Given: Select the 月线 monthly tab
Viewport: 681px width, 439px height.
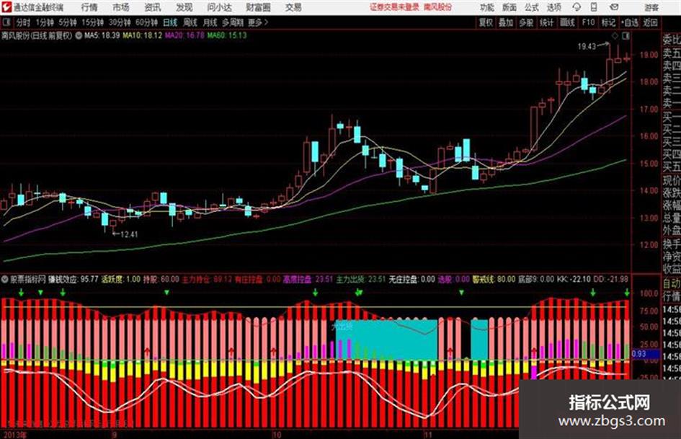Looking at the screenshot, I should click(210, 22).
